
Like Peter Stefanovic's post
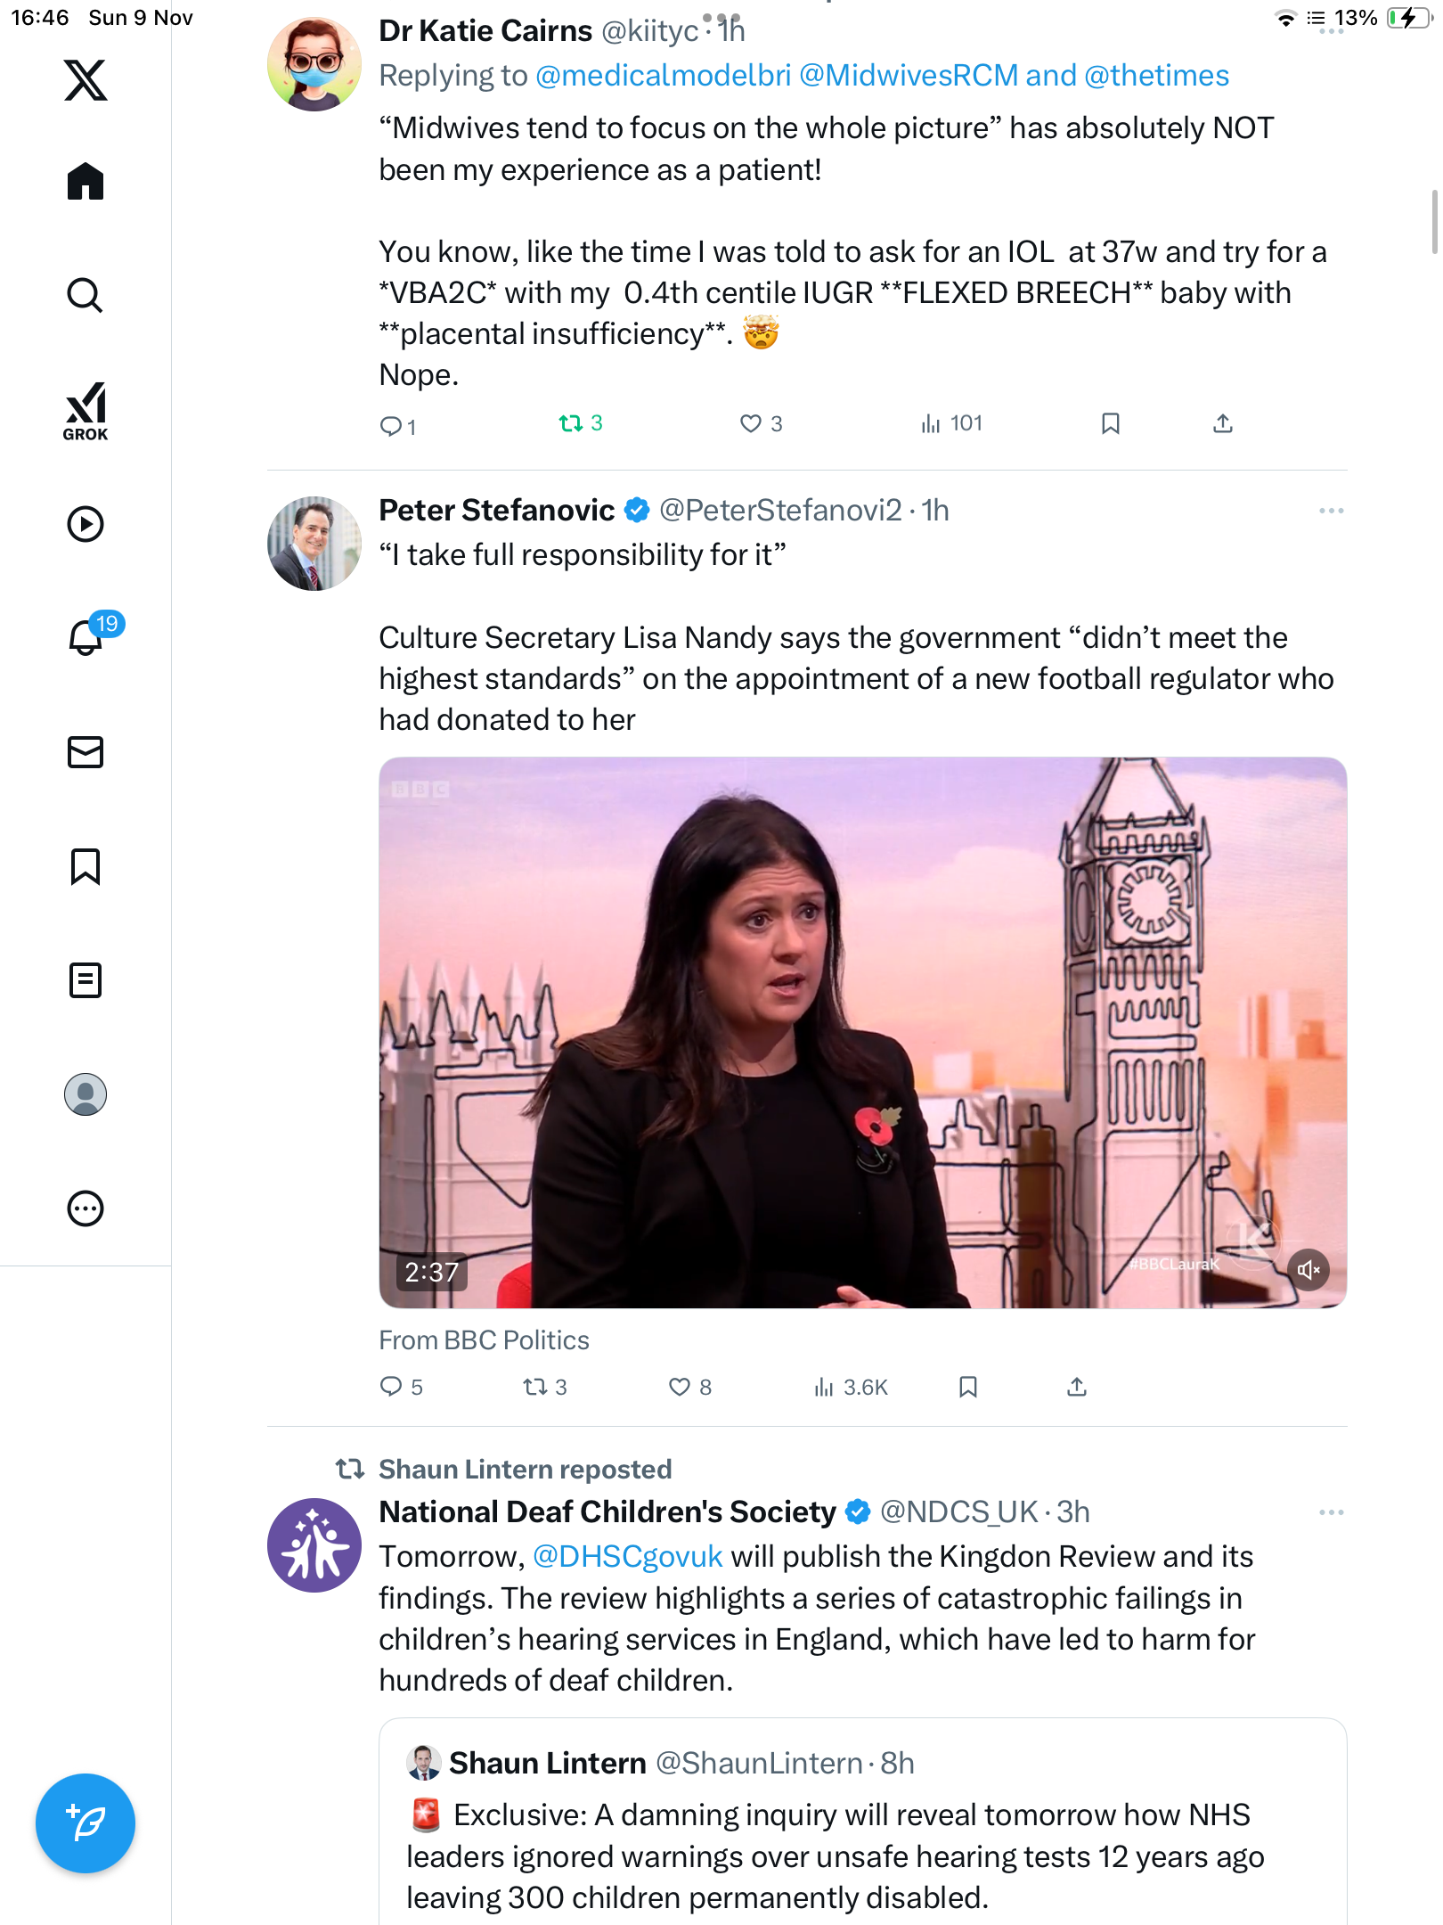680,1387
